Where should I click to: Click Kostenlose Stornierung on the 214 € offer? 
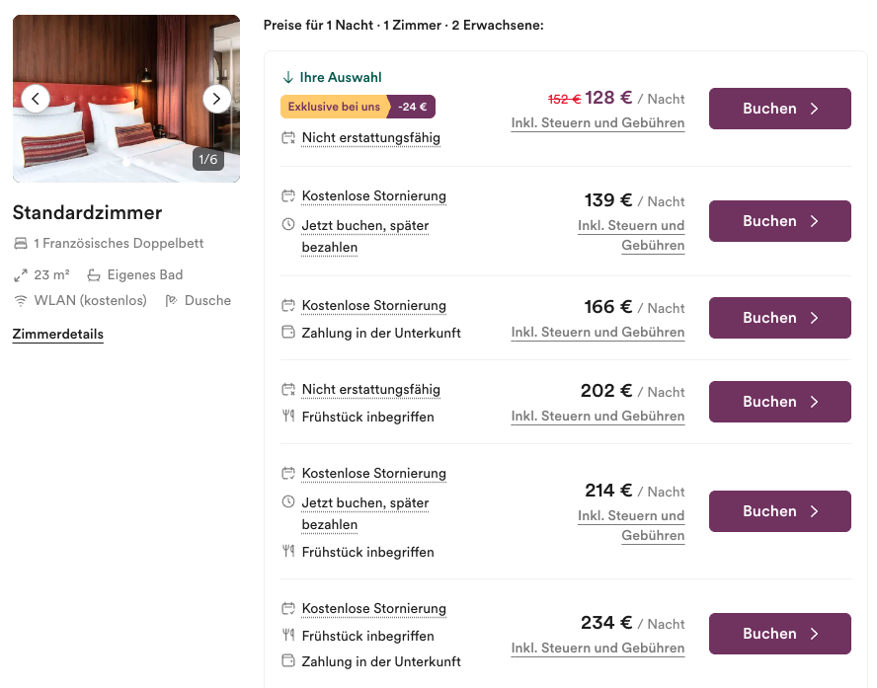(374, 474)
